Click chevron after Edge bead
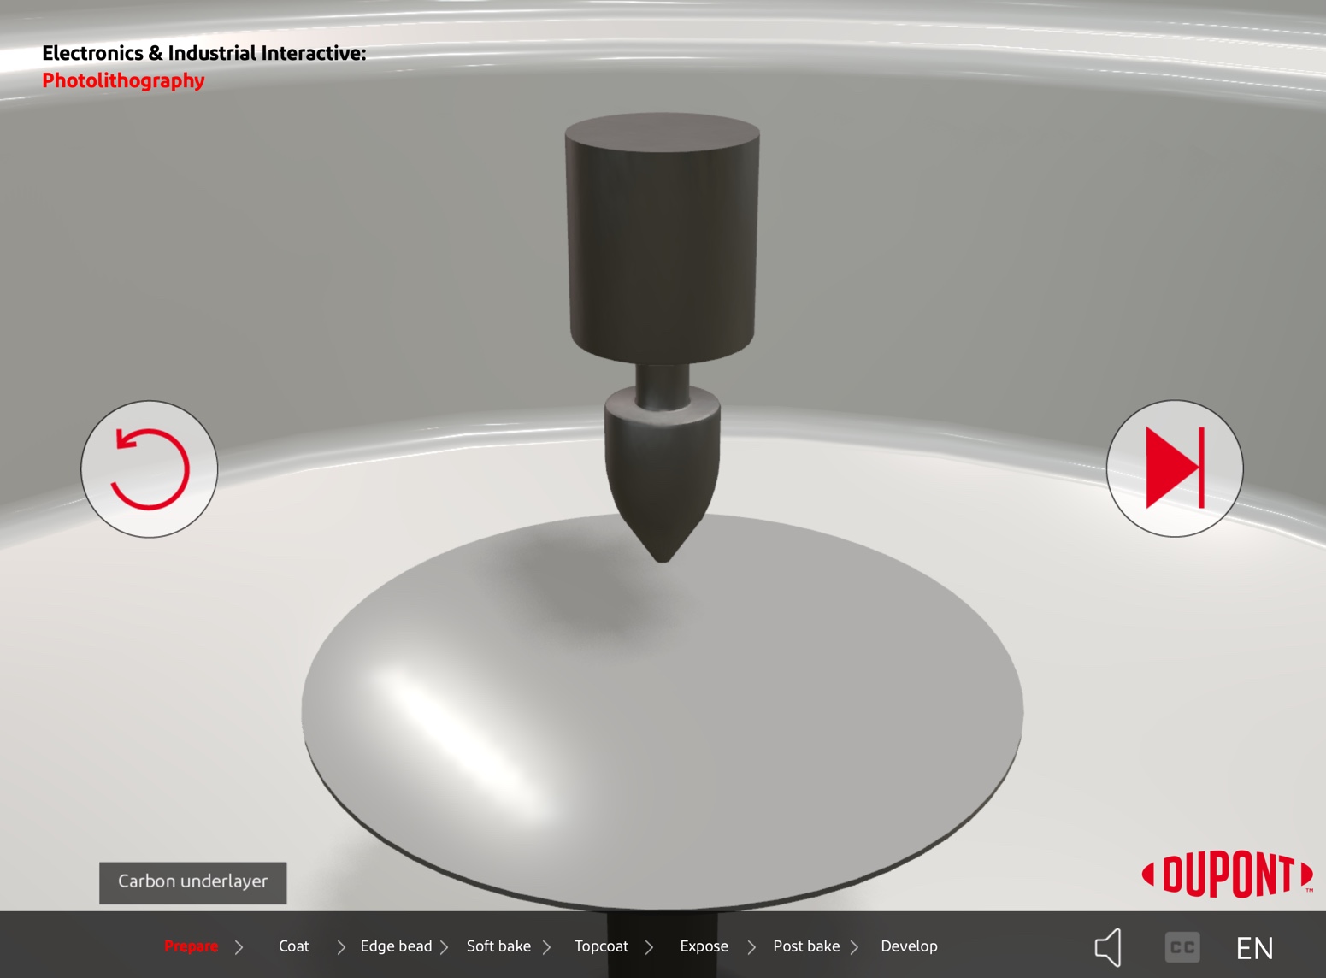The image size is (1326, 978). [444, 947]
